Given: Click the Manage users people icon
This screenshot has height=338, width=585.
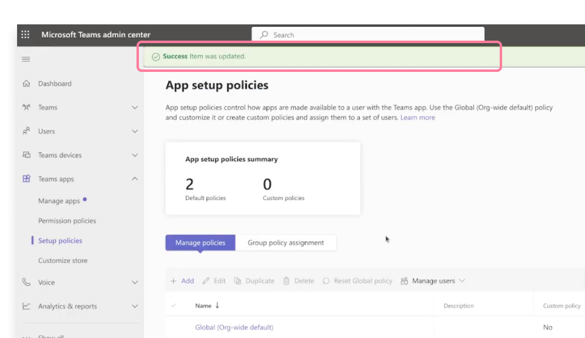Looking at the screenshot, I should point(404,281).
